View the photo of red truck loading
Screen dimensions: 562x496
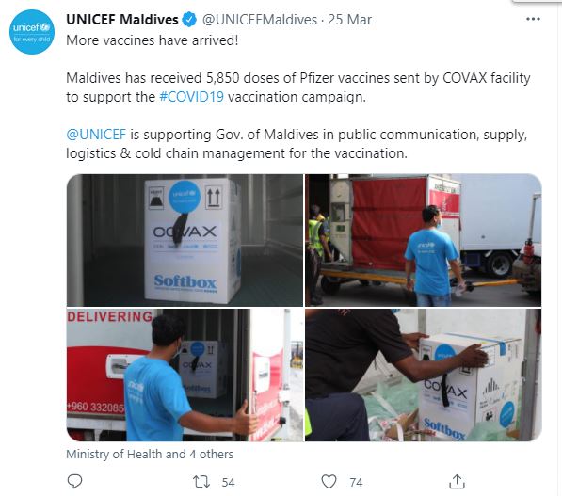pyautogui.click(x=424, y=240)
